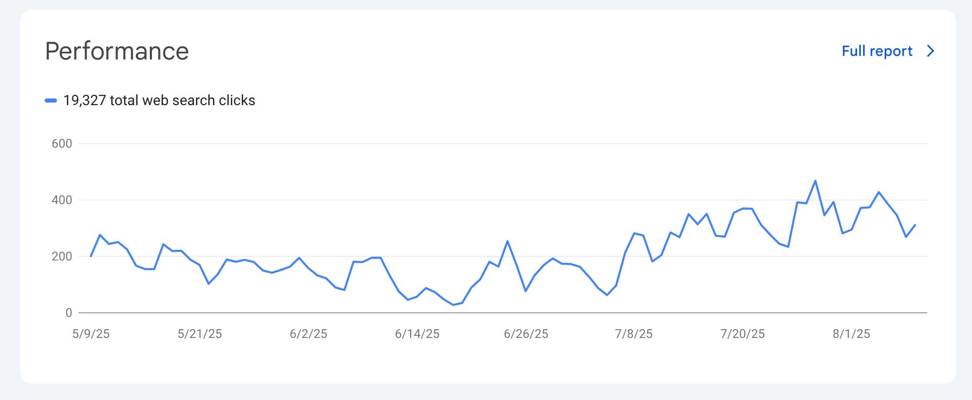Select the 6/14/25 date label
The height and width of the screenshot is (400, 972).
[417, 334]
